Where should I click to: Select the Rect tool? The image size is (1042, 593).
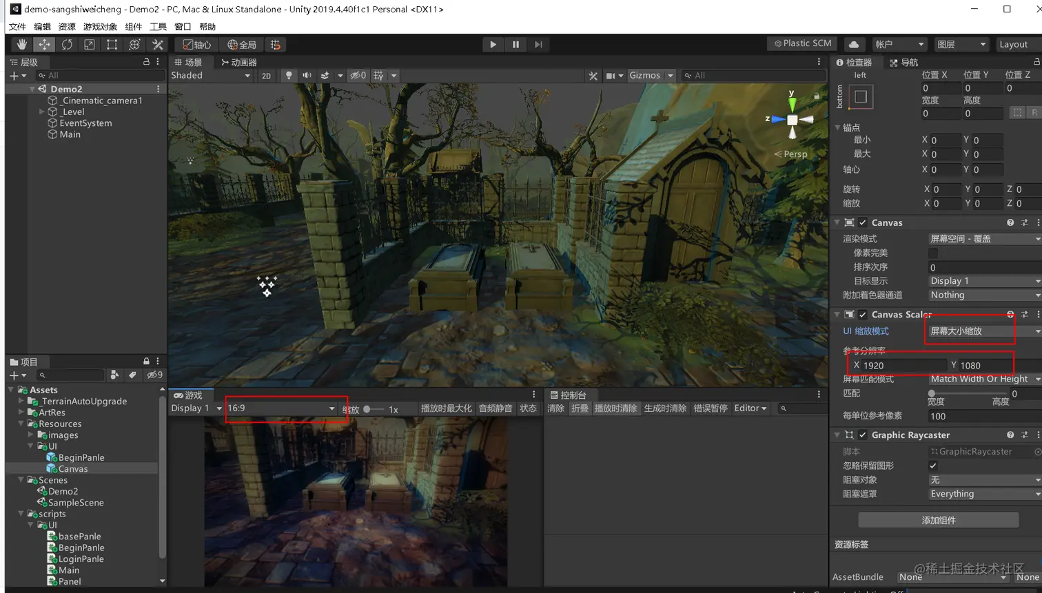[x=112, y=45]
